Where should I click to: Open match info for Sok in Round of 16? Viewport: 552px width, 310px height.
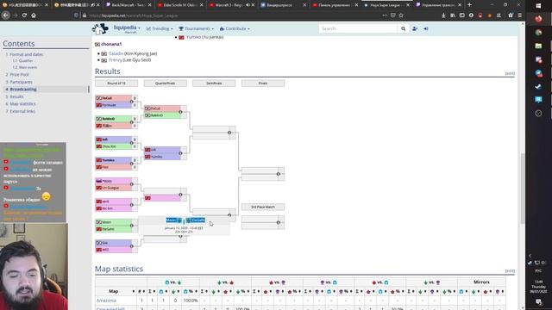click(132, 246)
